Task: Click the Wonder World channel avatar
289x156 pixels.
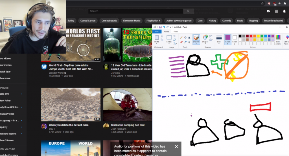Action: coord(44,67)
